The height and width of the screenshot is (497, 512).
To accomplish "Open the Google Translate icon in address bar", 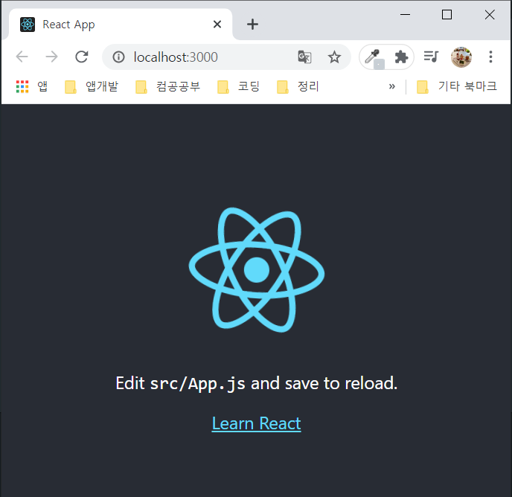I will pyautogui.click(x=304, y=57).
